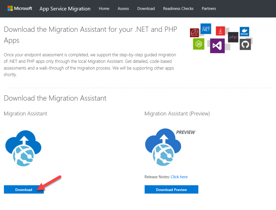Select the Download menu item
Viewport: 276px width, 210px height.
point(146,8)
